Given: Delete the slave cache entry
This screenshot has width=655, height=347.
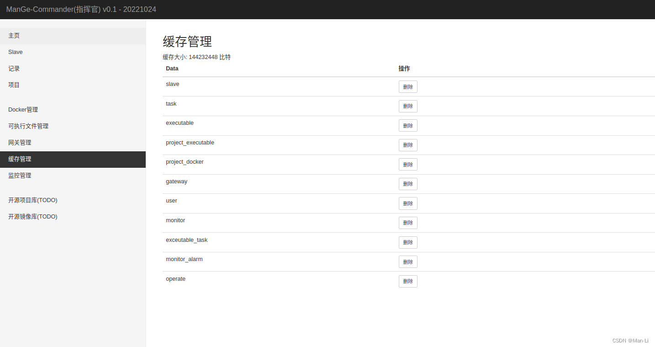Looking at the screenshot, I should coord(408,87).
